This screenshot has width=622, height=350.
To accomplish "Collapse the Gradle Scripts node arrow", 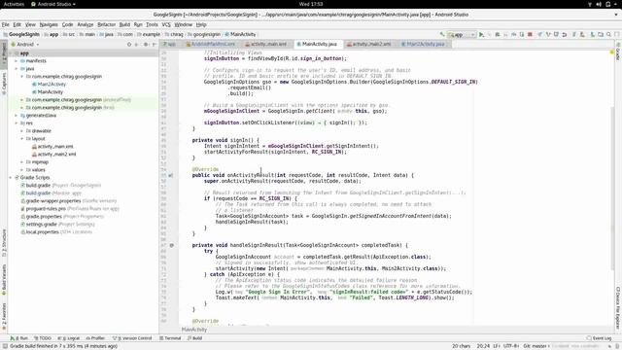I will [11, 177].
